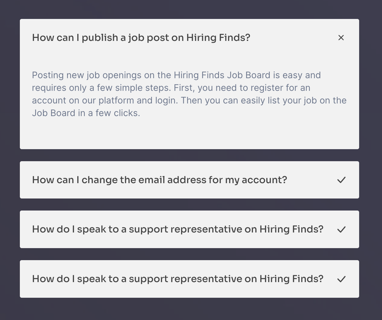Click "Hiring Finds?" in the publish question heading

click(218, 38)
